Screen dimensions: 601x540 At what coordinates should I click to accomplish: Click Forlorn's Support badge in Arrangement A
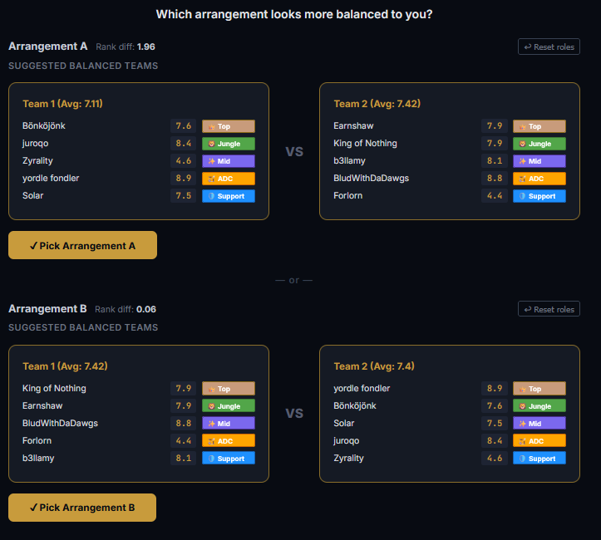coord(539,196)
